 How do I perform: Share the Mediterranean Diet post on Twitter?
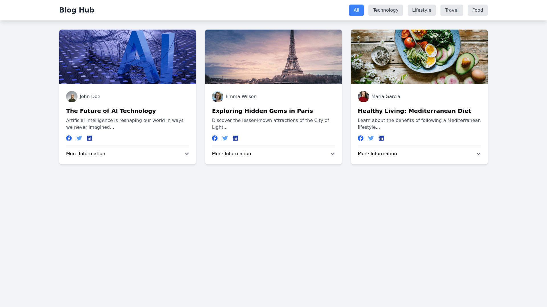[x=371, y=138]
